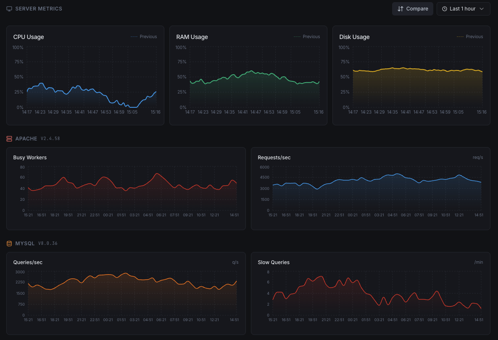The height and width of the screenshot is (340, 498).
Task: Click the clock icon inside the time range selector
Action: coord(444,8)
